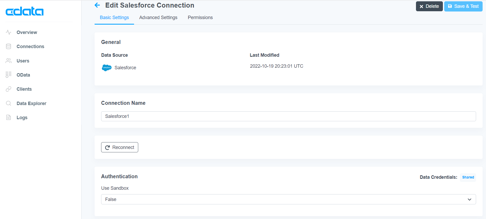Viewport: 486px width, 219px height.
Task: Open the Use Sandbox dropdown
Action: 288,199
